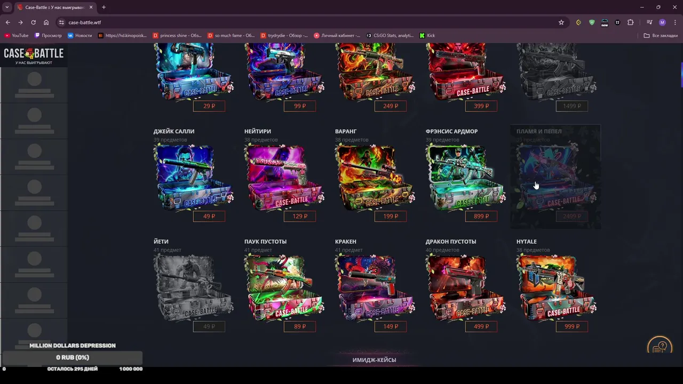
Task: Click the HYTALE case title
Action: 527,242
